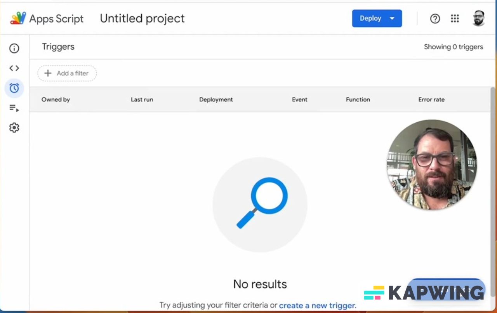The width and height of the screenshot is (497, 313).
Task: Open the Google apps grid icon
Action: pos(455,19)
